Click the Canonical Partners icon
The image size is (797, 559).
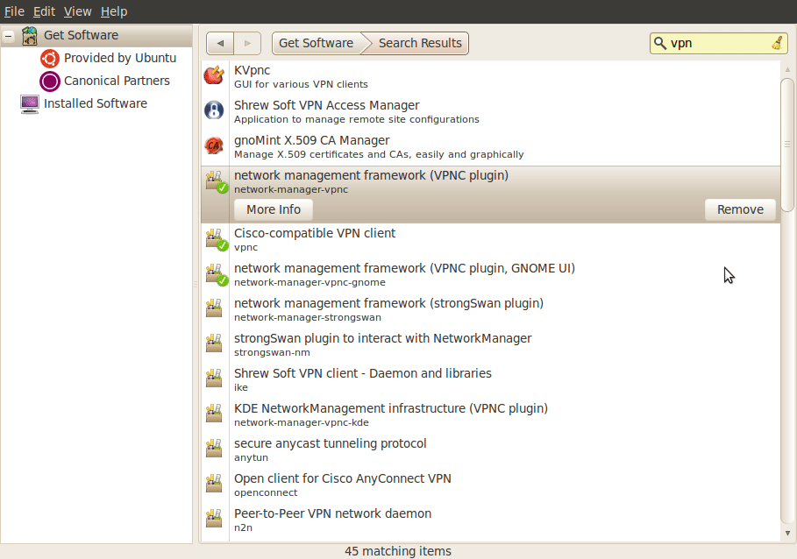pos(50,81)
